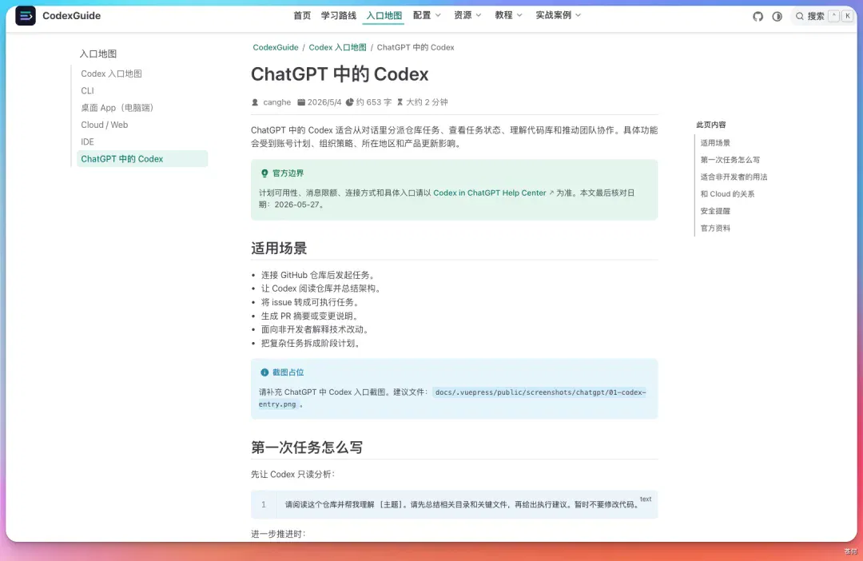Click the bullet 将 issue 转成可执行任务
Image resolution: width=863 pixels, height=561 pixels.
[310, 302]
